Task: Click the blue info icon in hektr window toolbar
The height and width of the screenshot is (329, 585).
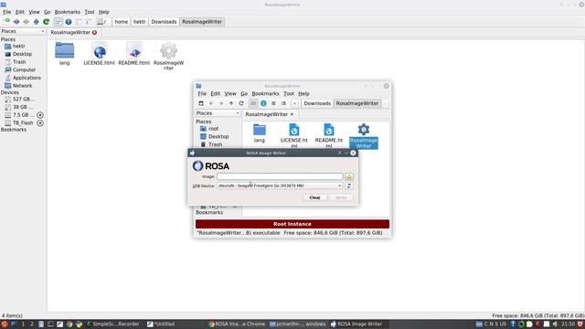Action: pyautogui.click(x=69, y=22)
